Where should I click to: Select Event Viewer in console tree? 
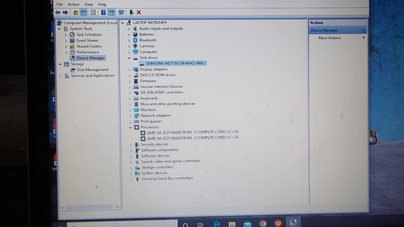(x=87, y=40)
